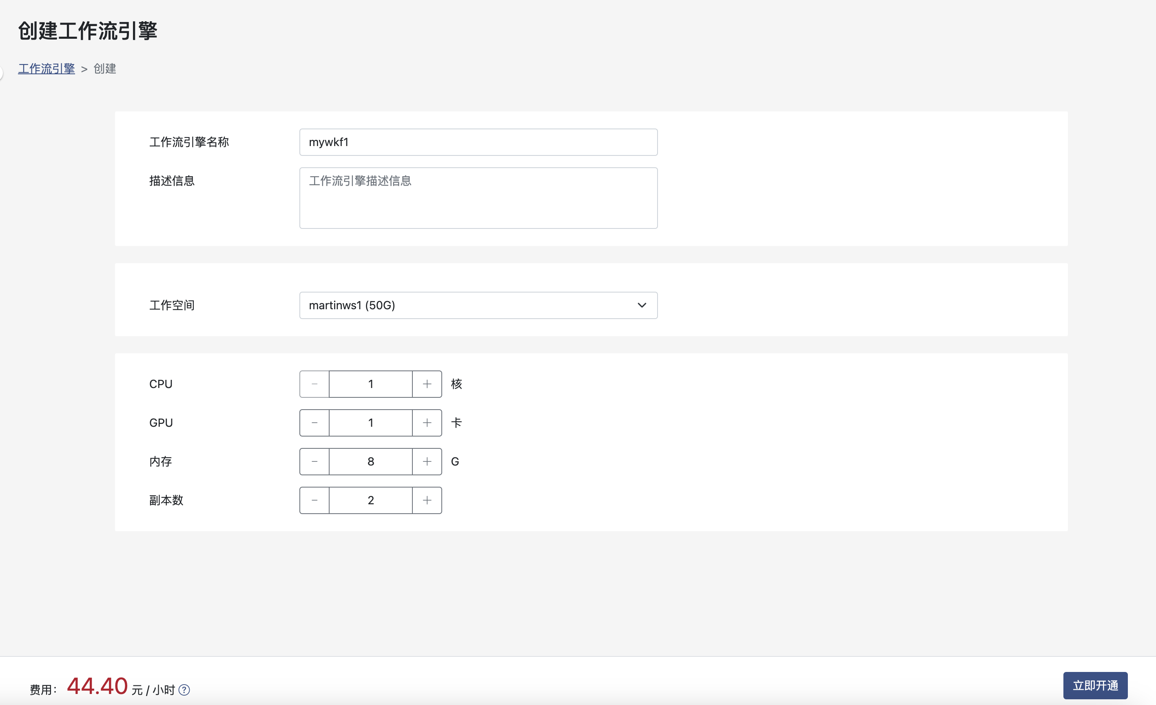This screenshot has height=705, width=1156.
Task: Decrease CPU cores with minus button
Action: tap(314, 384)
